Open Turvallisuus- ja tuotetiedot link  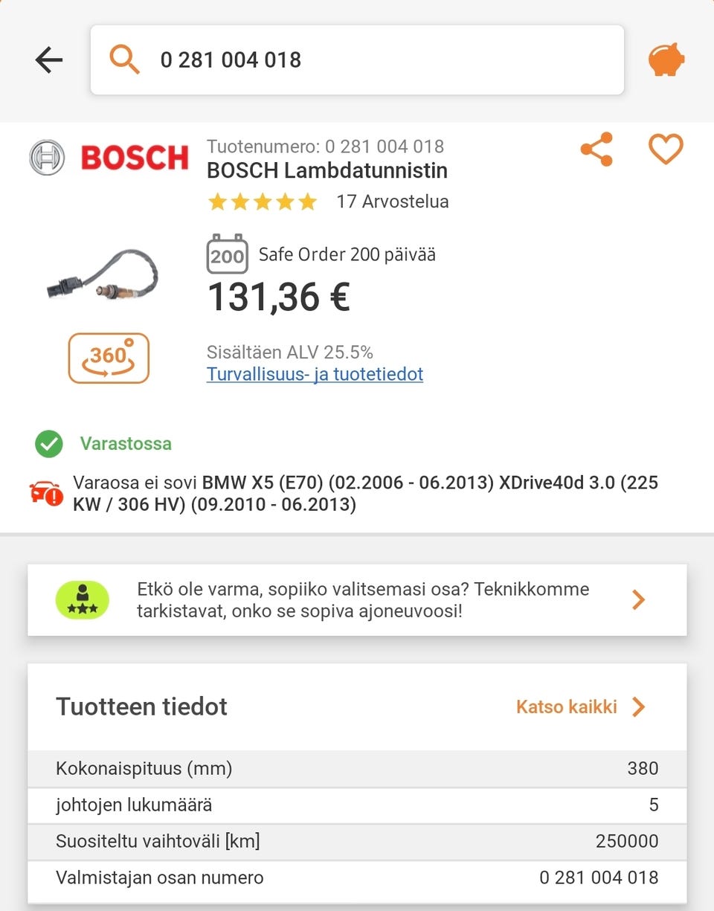315,373
